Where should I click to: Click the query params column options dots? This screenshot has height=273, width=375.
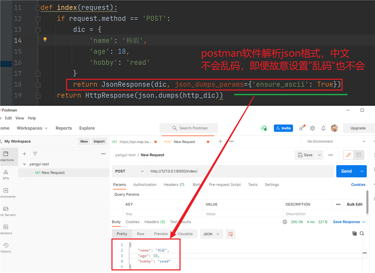[x=338, y=204]
